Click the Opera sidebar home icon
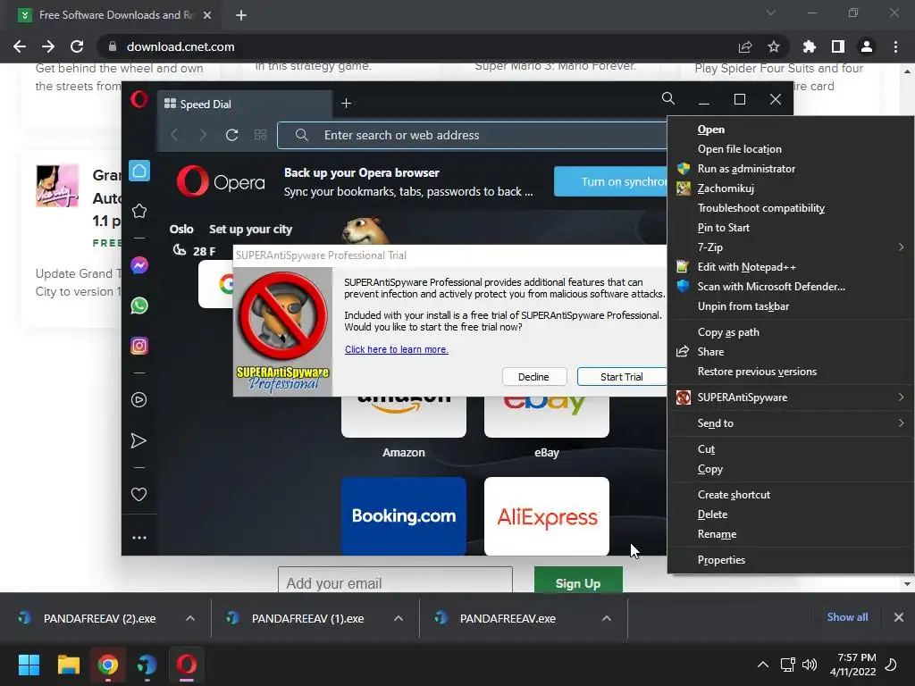Screen dimensions: 915x686 pos(139,171)
